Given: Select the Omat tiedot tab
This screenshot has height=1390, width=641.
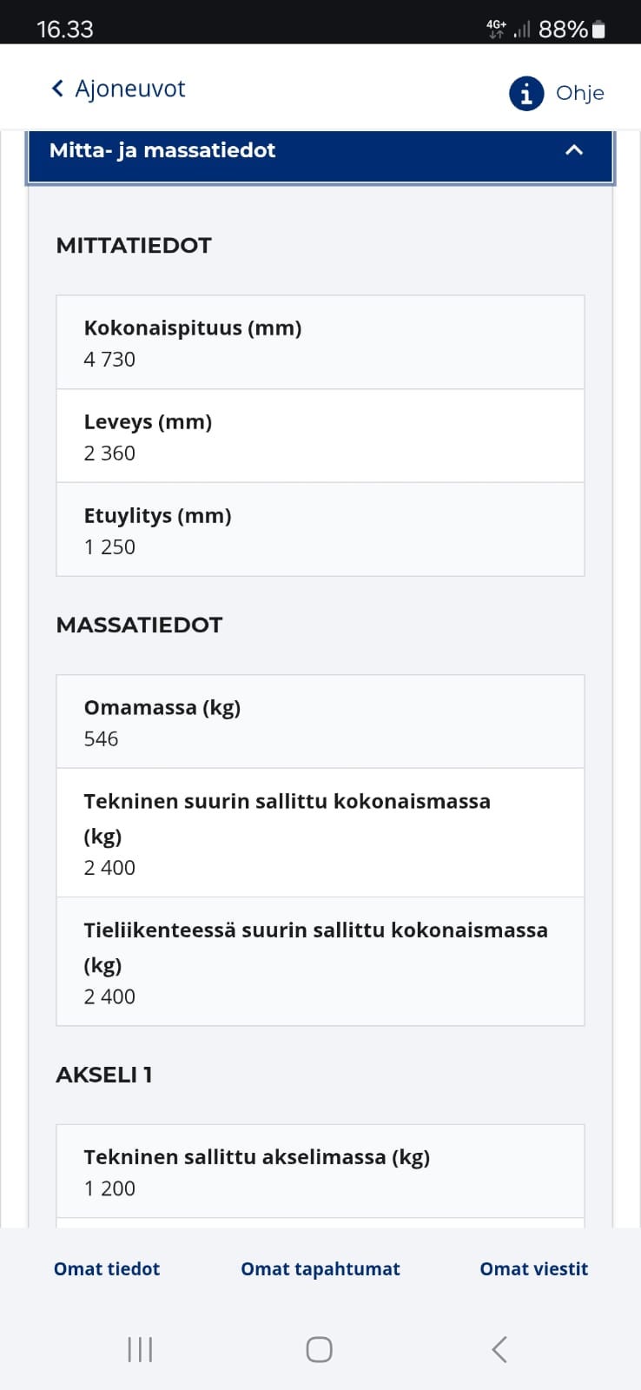Looking at the screenshot, I should (106, 1269).
